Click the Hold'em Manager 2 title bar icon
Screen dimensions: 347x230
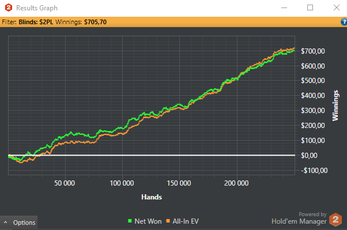9,7
